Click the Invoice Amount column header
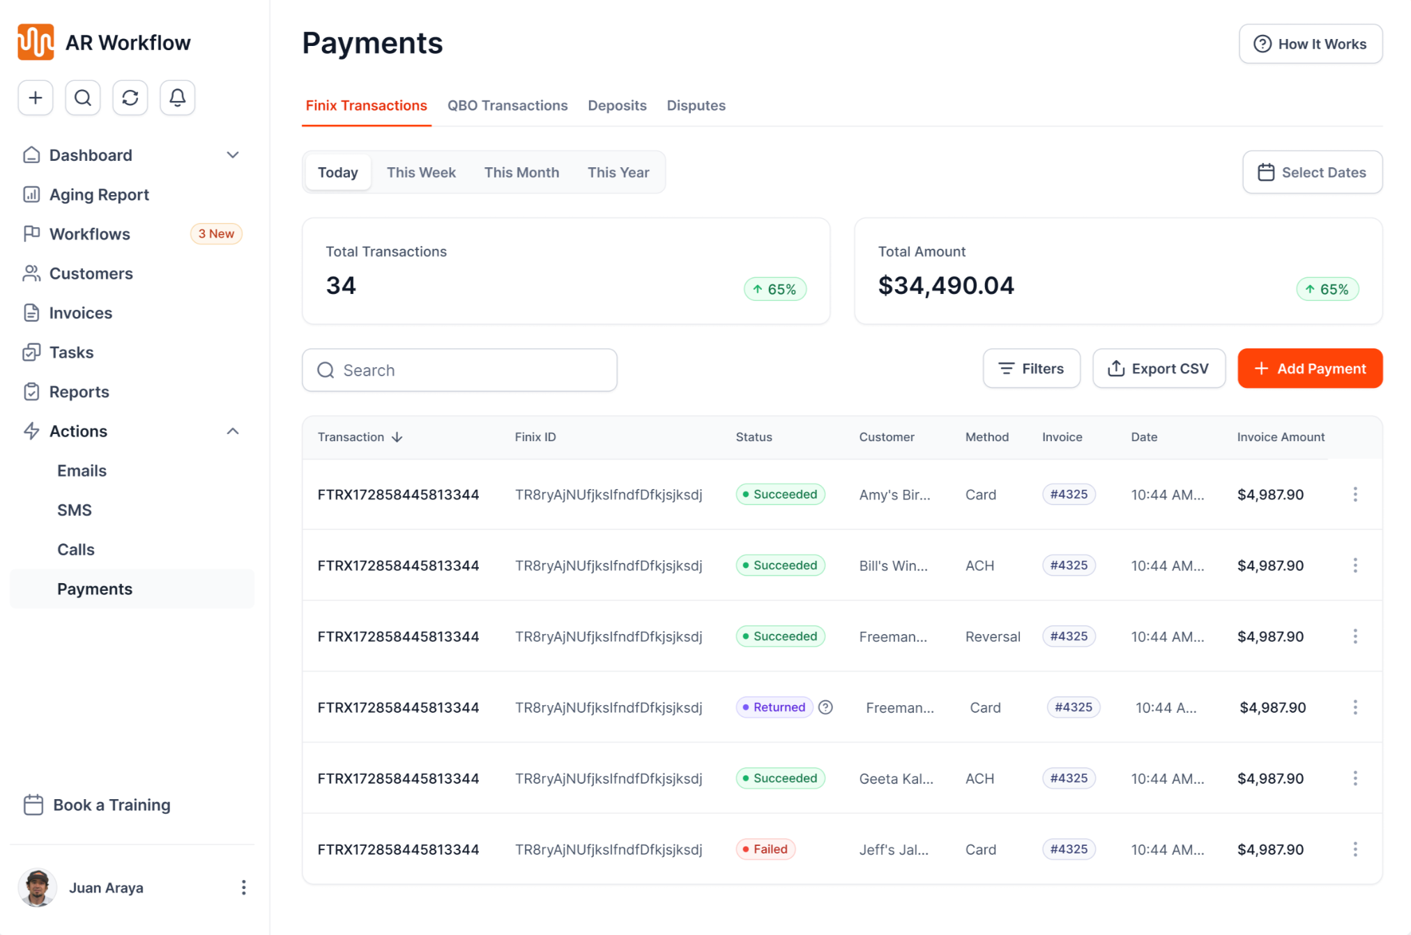The height and width of the screenshot is (935, 1411). point(1281,437)
